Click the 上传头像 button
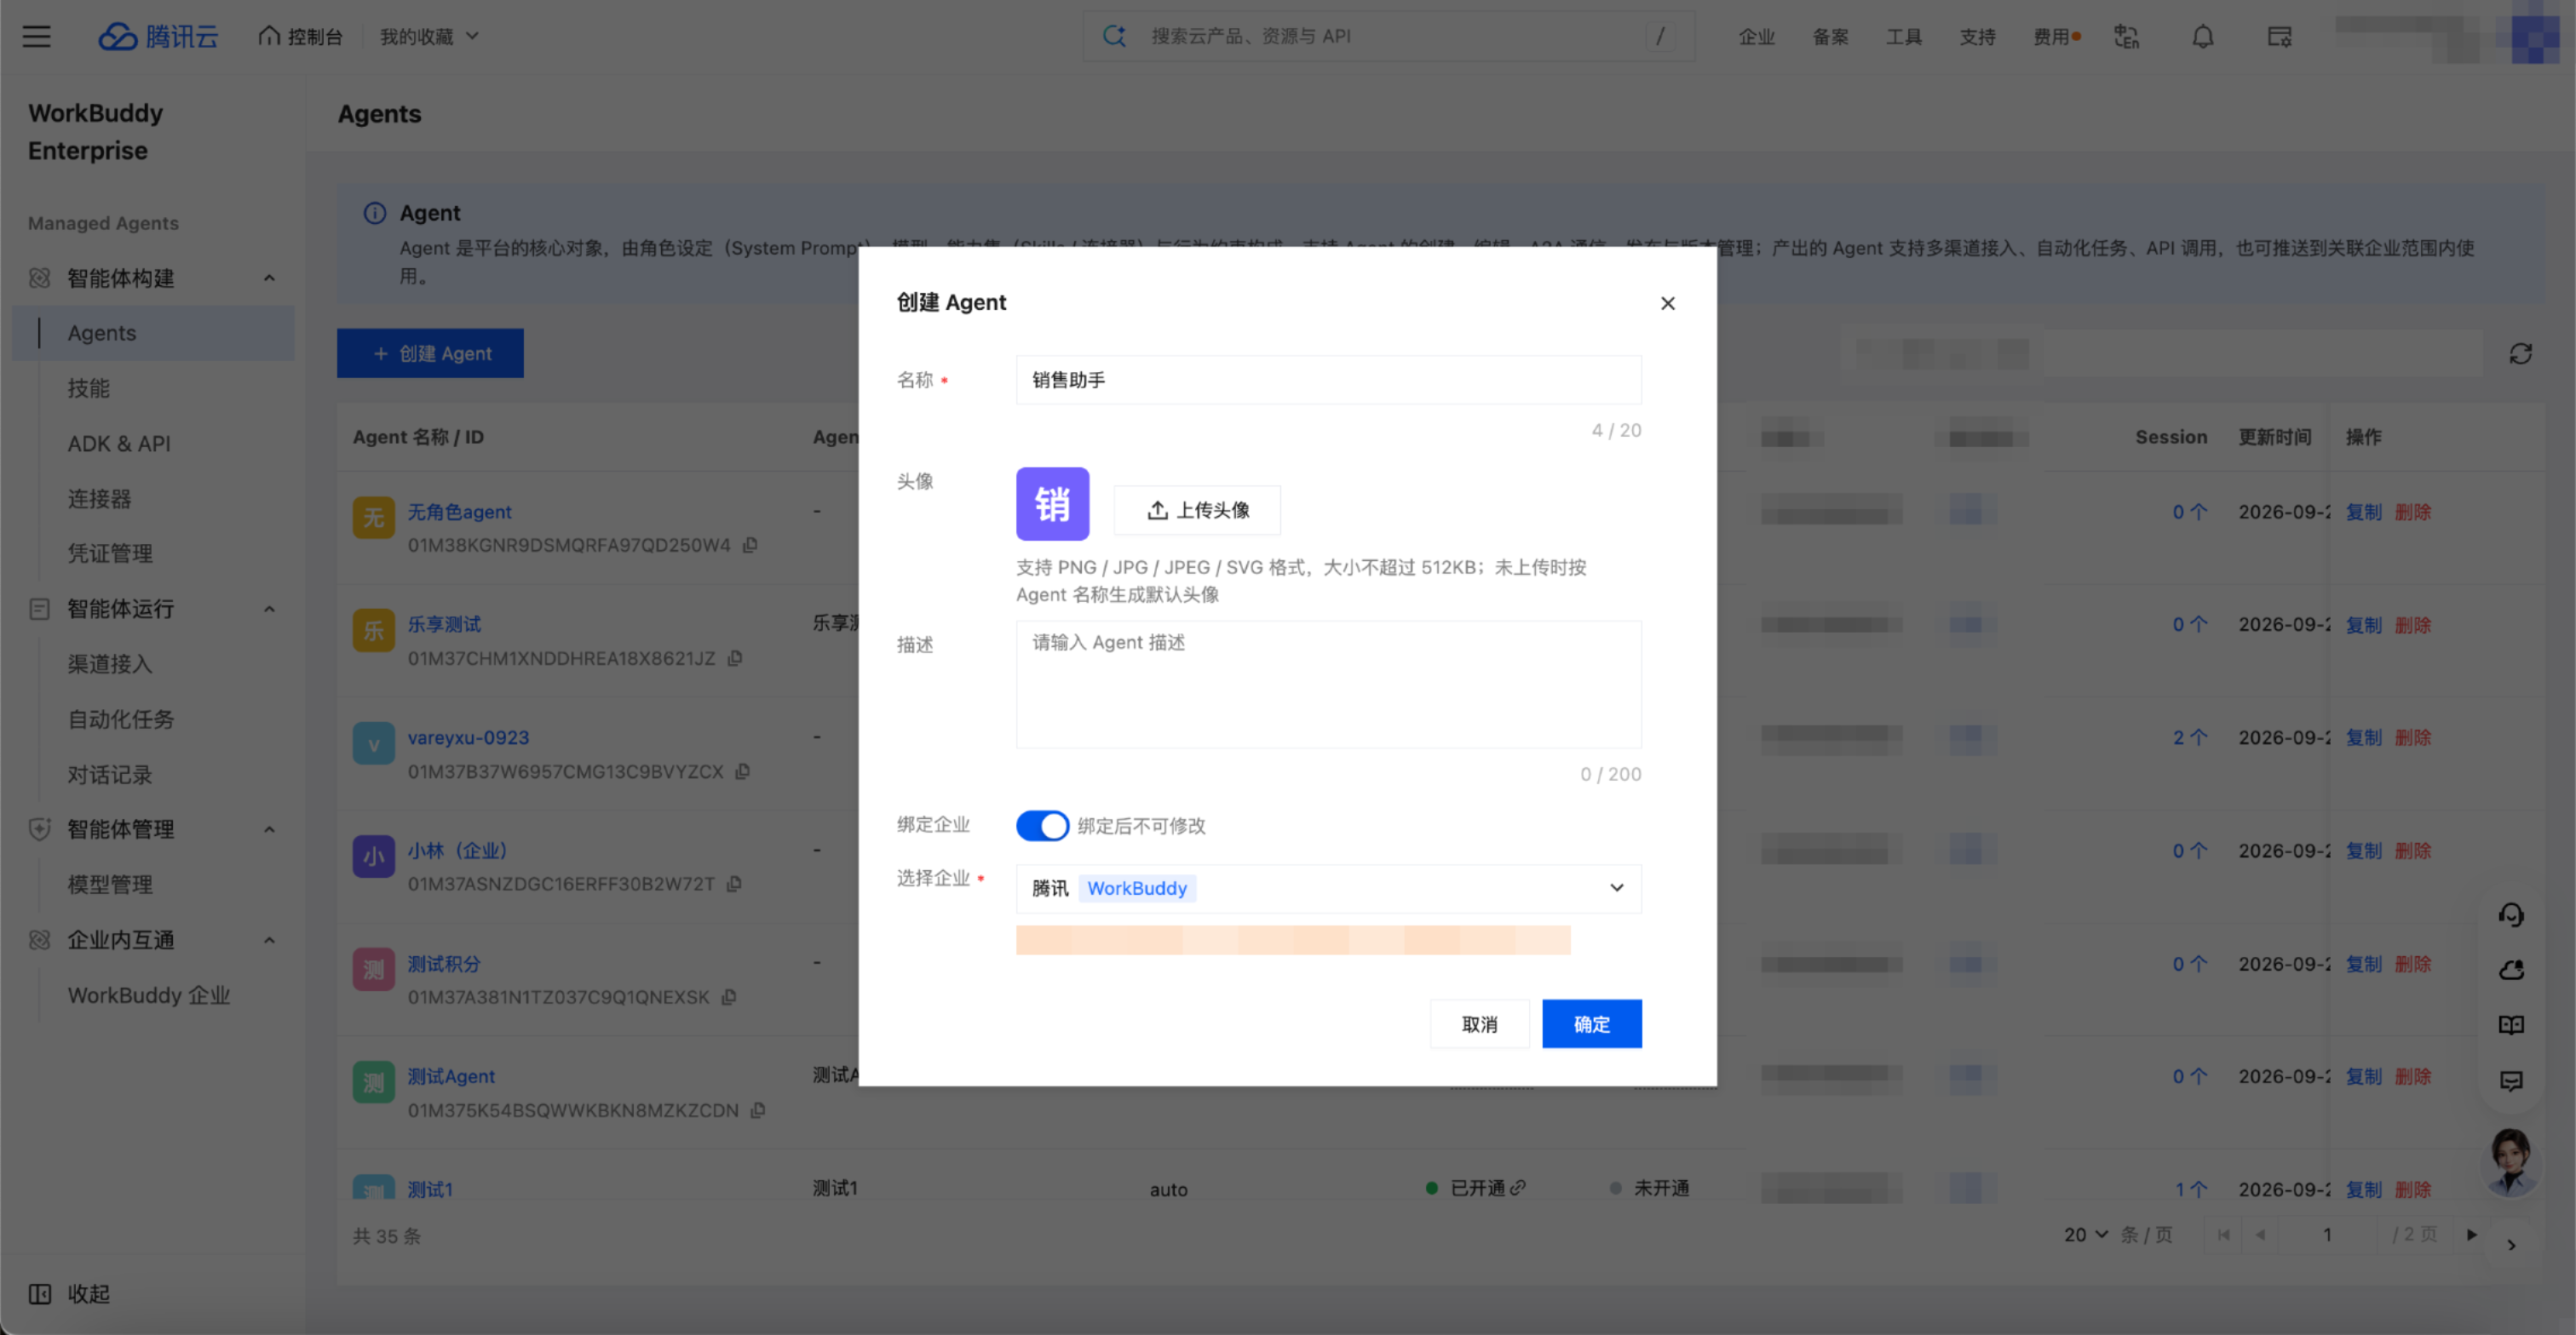Image resolution: width=2576 pixels, height=1335 pixels. click(1197, 510)
